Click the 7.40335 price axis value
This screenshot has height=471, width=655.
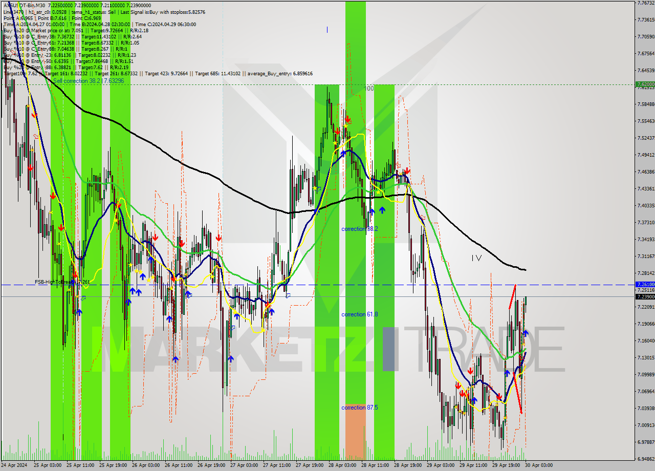(645, 205)
